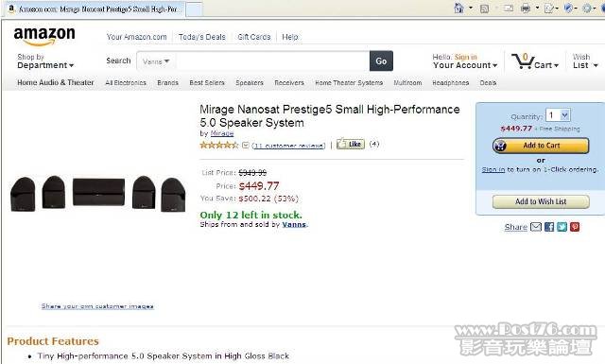The image size is (605, 364).
Task: Click the Add to Cart button
Action: (x=541, y=146)
